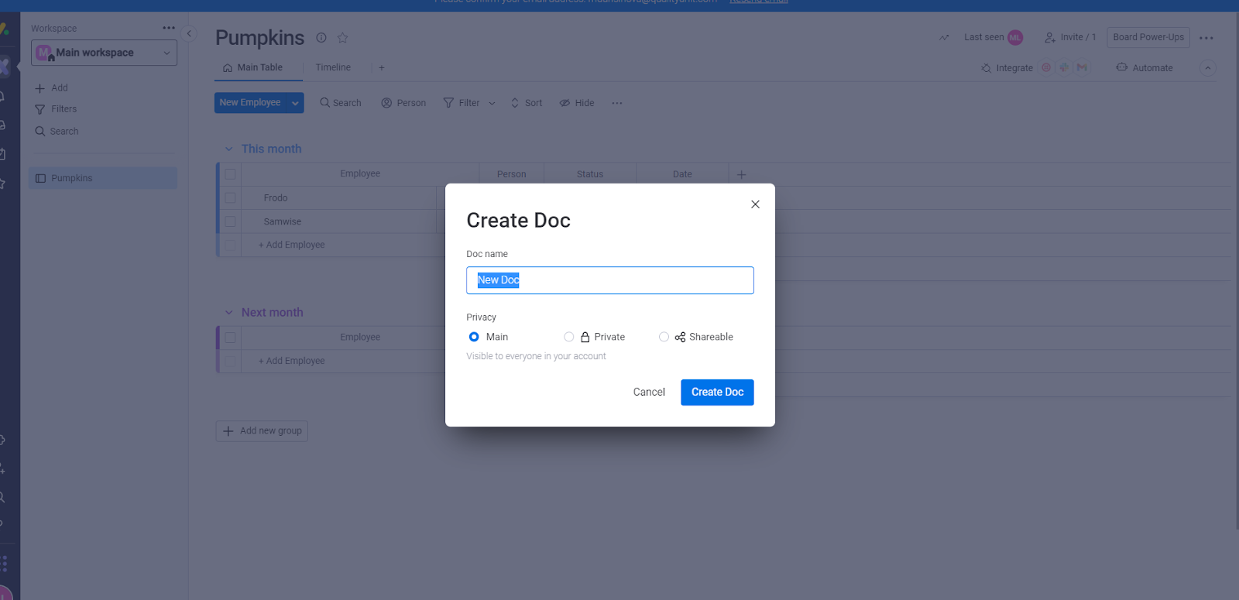Screen dimensions: 1239x600
Task: Collapse the This month group
Action: point(229,149)
